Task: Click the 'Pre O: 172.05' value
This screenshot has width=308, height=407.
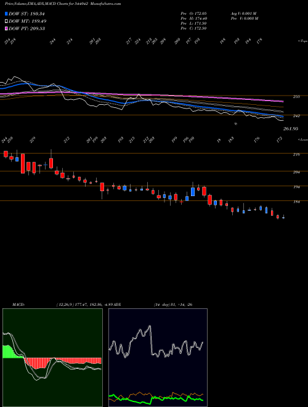Action: pyautogui.click(x=193, y=13)
